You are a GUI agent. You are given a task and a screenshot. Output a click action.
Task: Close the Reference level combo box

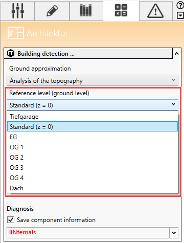tap(93, 105)
